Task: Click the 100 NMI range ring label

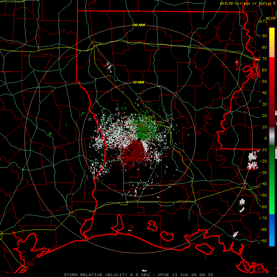Action: click(138, 25)
